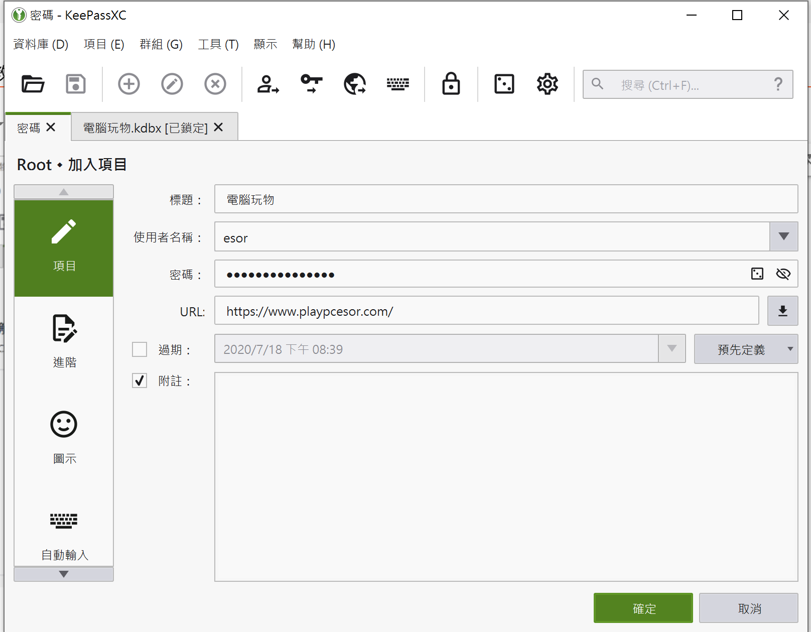Uncheck the 附註 notes checkbox
Viewport: 811px width, 632px height.
[140, 381]
